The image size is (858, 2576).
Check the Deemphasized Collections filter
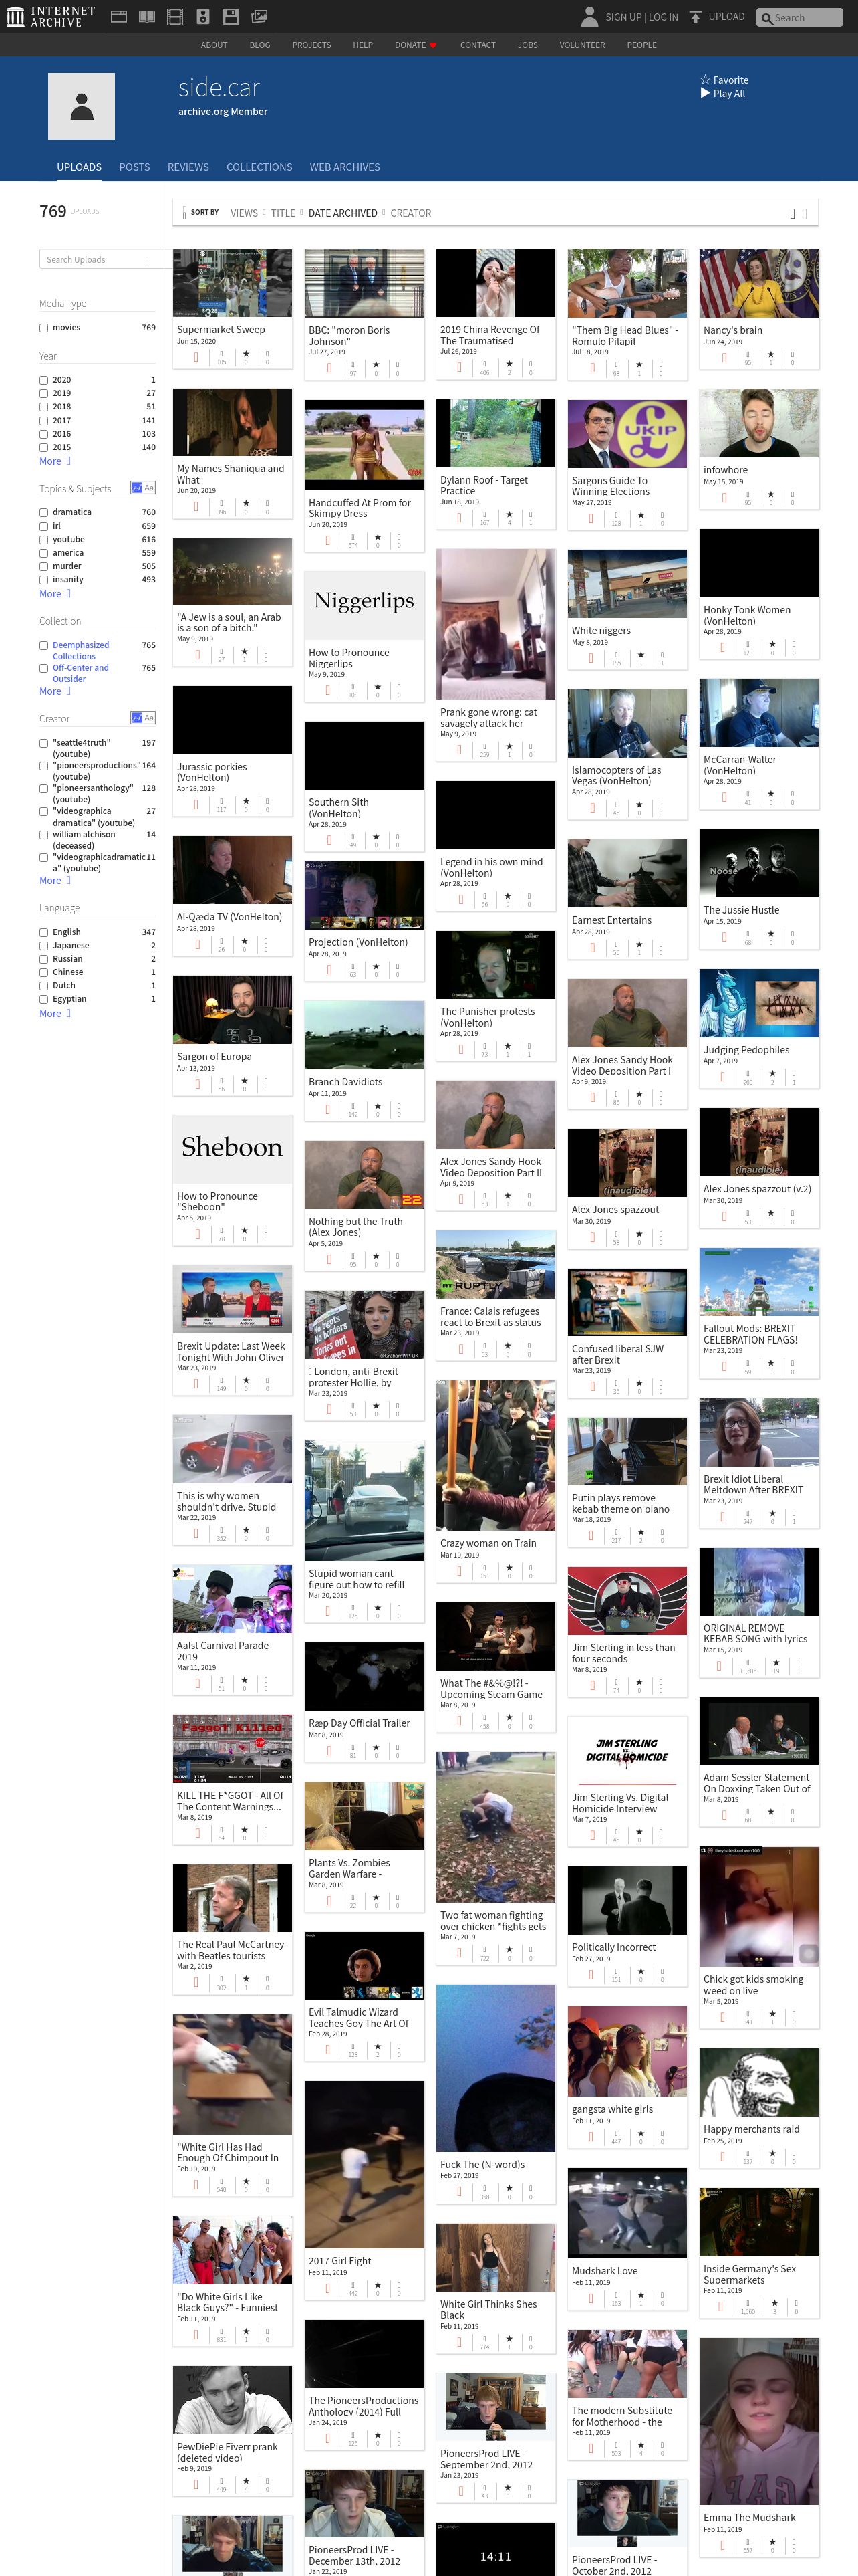click(44, 646)
